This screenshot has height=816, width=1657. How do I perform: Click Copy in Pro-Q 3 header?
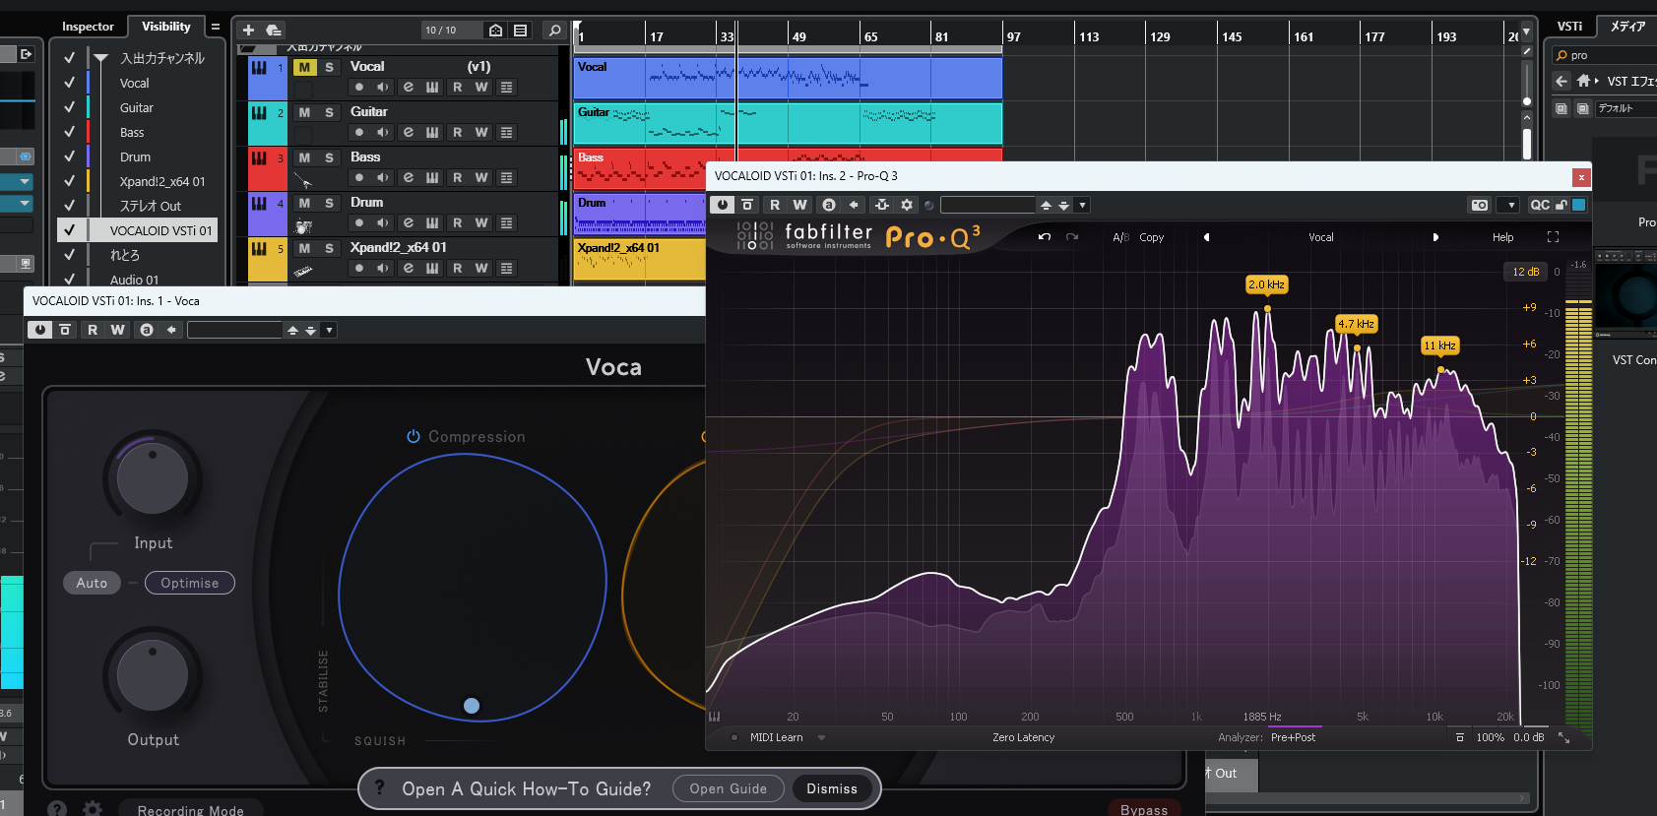[1151, 237]
